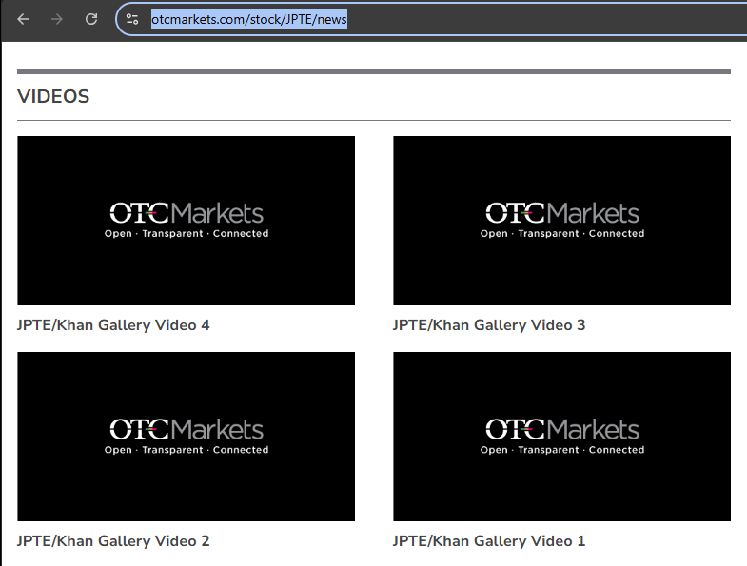Open the JPTE/Khan Gallery Video 3 title

pyautogui.click(x=489, y=325)
